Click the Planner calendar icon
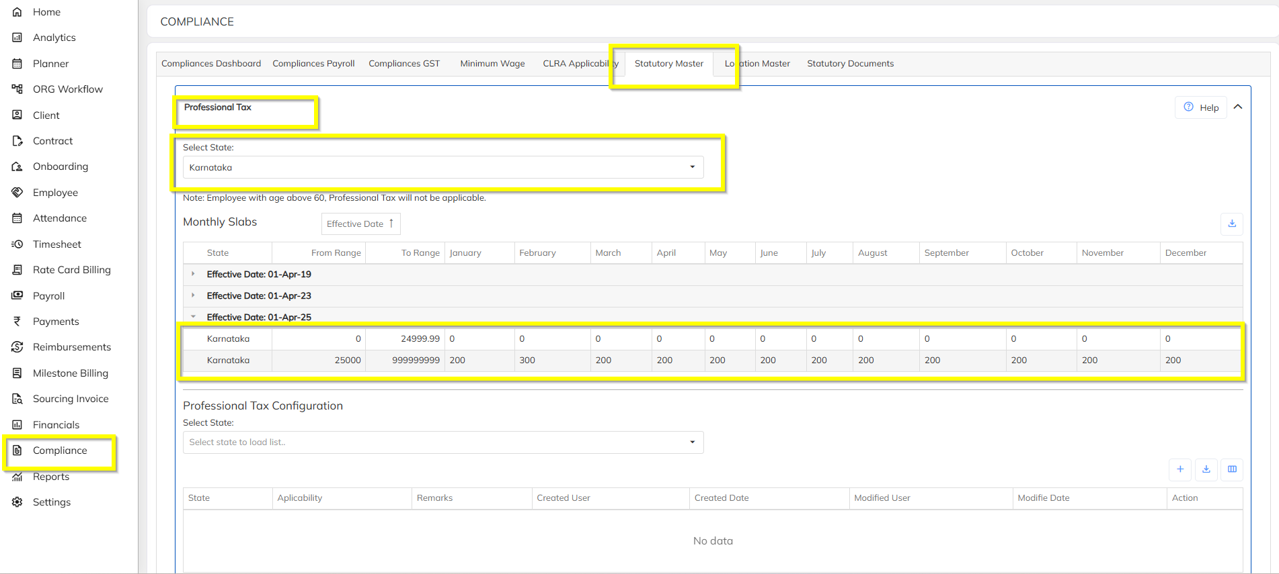The image size is (1279, 574). pyautogui.click(x=17, y=64)
